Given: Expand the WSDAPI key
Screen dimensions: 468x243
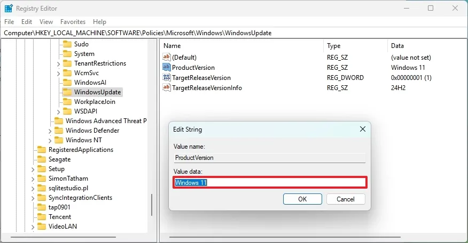Looking at the screenshot, I should click(x=59, y=112).
